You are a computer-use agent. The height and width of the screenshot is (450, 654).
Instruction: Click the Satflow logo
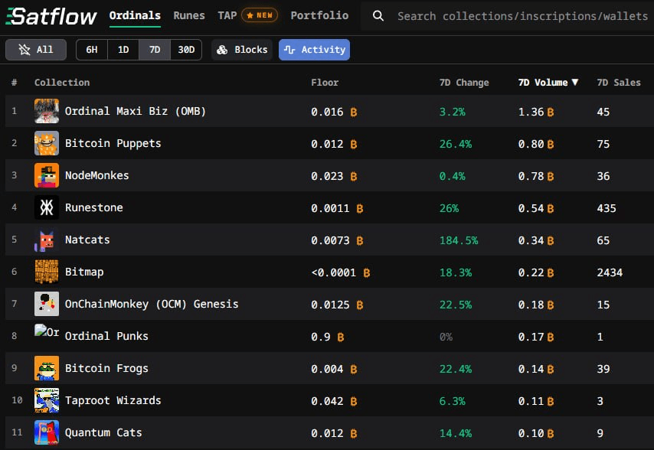(51, 16)
